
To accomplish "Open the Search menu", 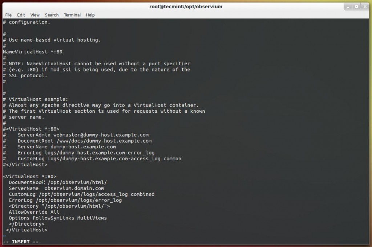I will pyautogui.click(x=51, y=15).
